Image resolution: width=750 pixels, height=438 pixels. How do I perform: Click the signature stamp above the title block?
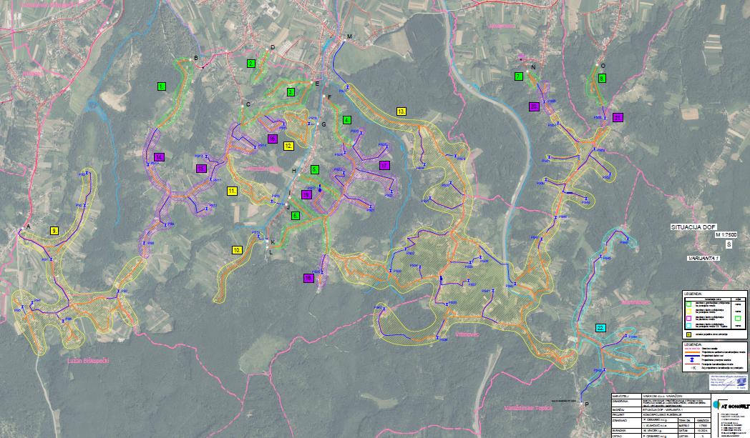pos(728,382)
